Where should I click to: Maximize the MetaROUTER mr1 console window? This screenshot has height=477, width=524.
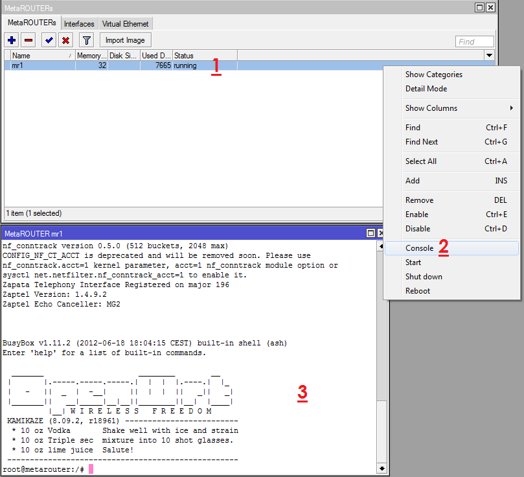(x=370, y=233)
